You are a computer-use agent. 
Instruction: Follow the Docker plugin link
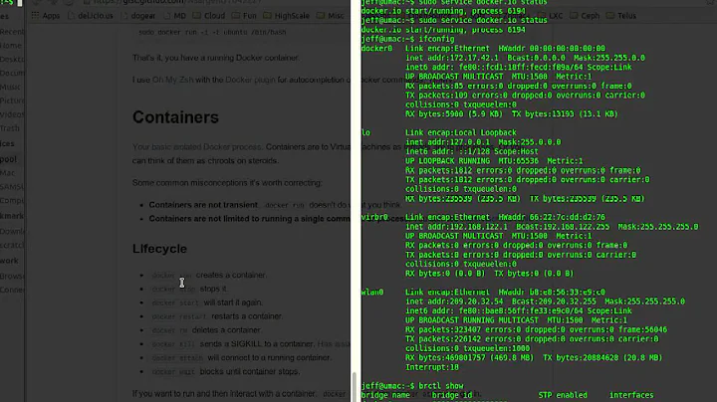(x=250, y=80)
